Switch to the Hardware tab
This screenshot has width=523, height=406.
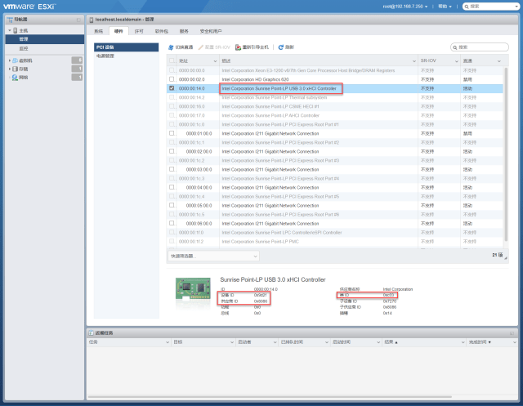118,31
